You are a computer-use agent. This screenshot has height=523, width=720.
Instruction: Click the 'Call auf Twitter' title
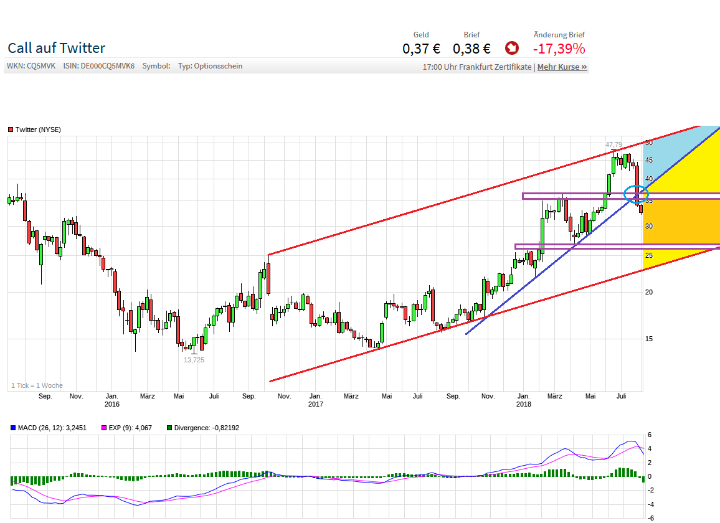[57, 48]
